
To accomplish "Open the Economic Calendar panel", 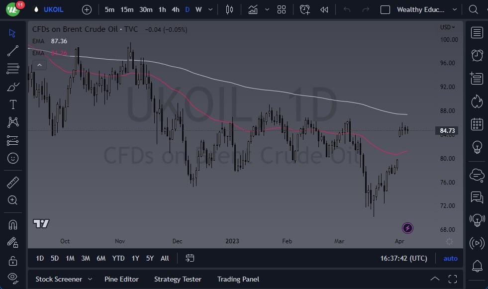I will point(477,124).
